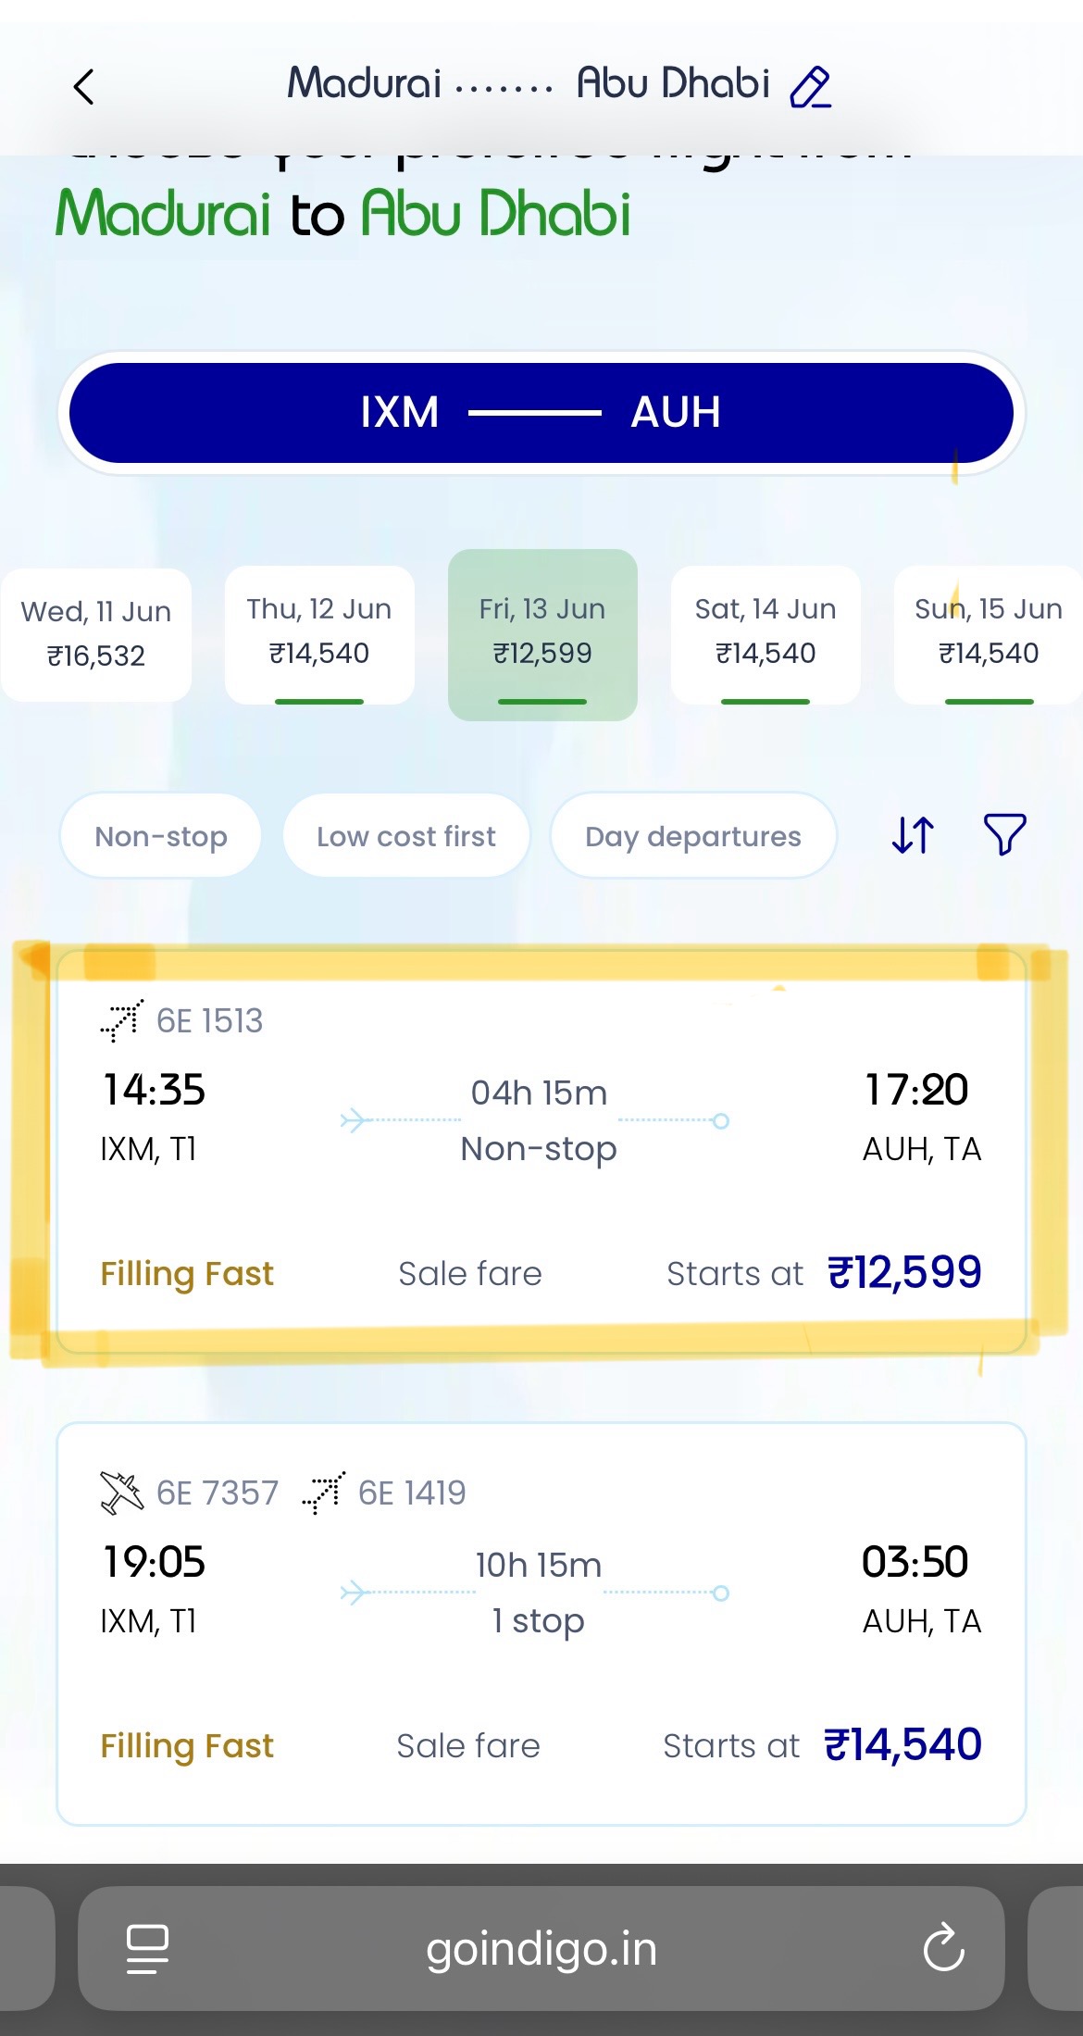Toggle the Day departures filter chip

pos(693,836)
